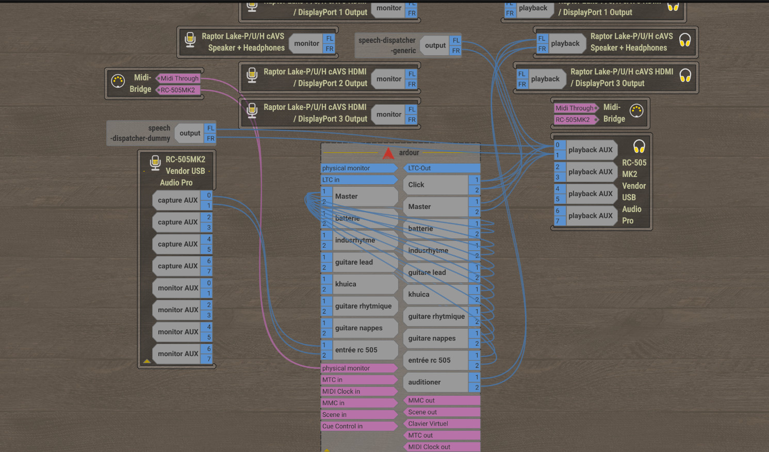769x452 pixels.
Task: Select RC-505MK2 input port of Midi-Bridge
Action: tap(576, 120)
